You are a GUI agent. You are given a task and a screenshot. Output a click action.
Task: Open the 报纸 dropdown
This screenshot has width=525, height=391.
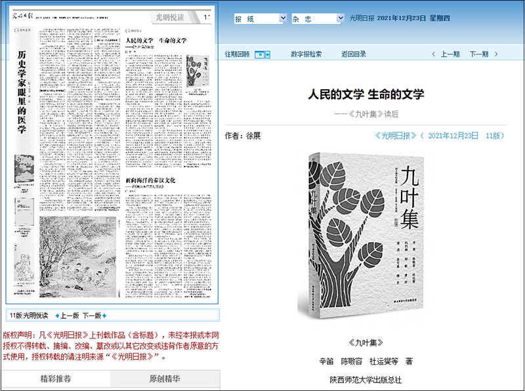[x=260, y=19]
